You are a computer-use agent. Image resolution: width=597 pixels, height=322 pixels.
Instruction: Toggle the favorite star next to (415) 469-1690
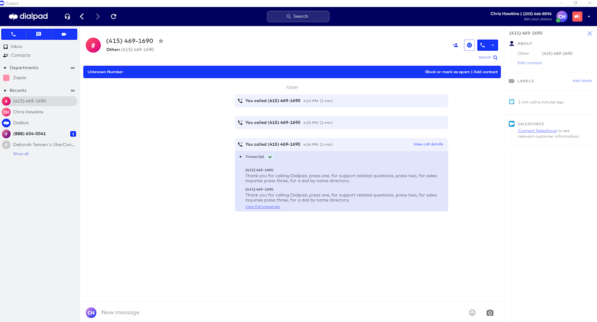coord(161,41)
